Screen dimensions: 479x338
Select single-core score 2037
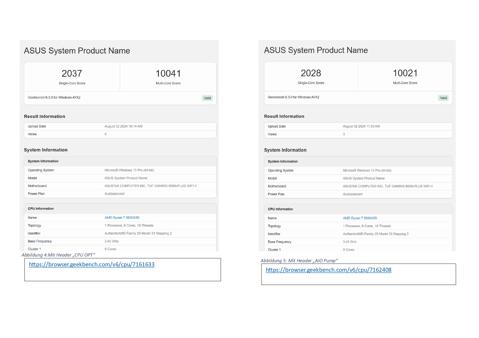(x=72, y=74)
